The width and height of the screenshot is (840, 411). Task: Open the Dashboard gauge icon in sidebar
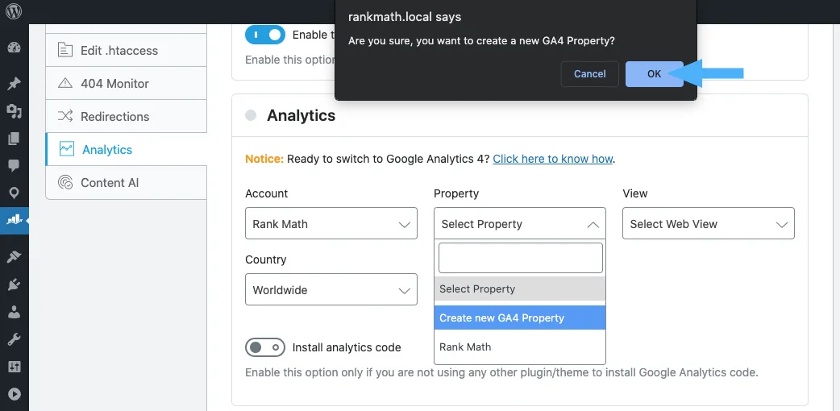coord(14,48)
